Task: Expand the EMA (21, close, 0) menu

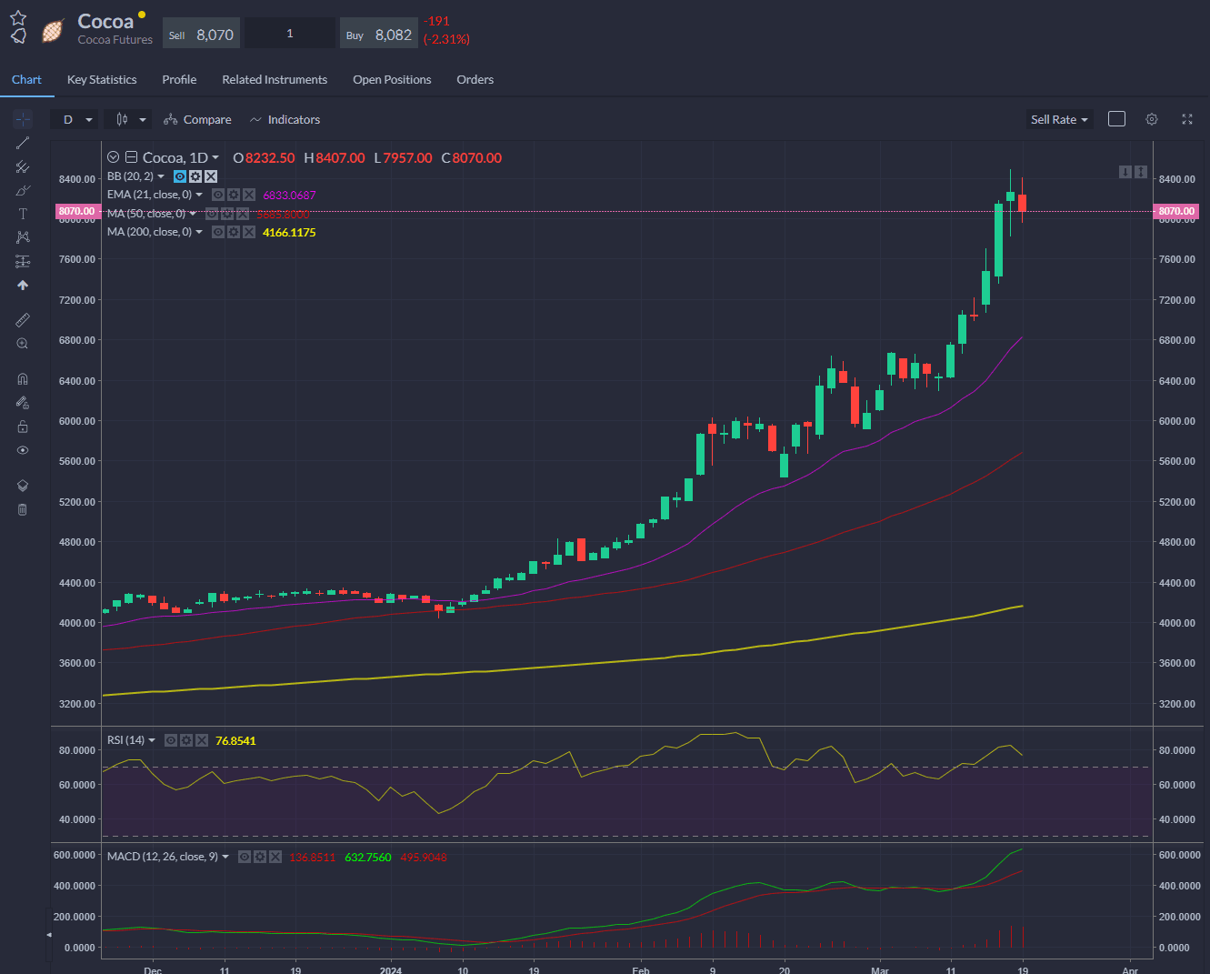Action: pos(199,195)
